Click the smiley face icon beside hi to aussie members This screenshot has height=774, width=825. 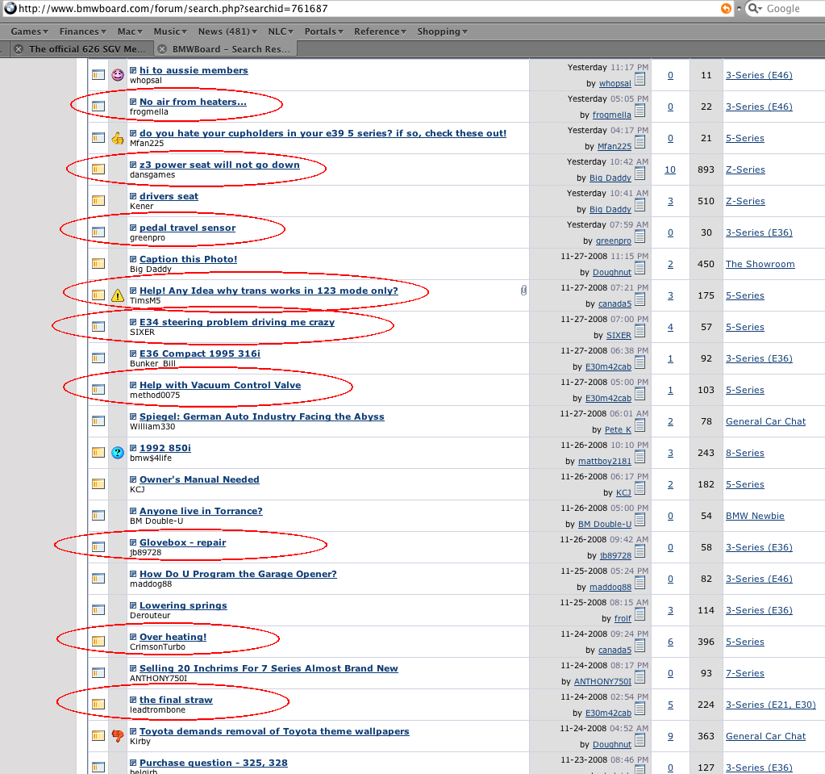pos(118,75)
